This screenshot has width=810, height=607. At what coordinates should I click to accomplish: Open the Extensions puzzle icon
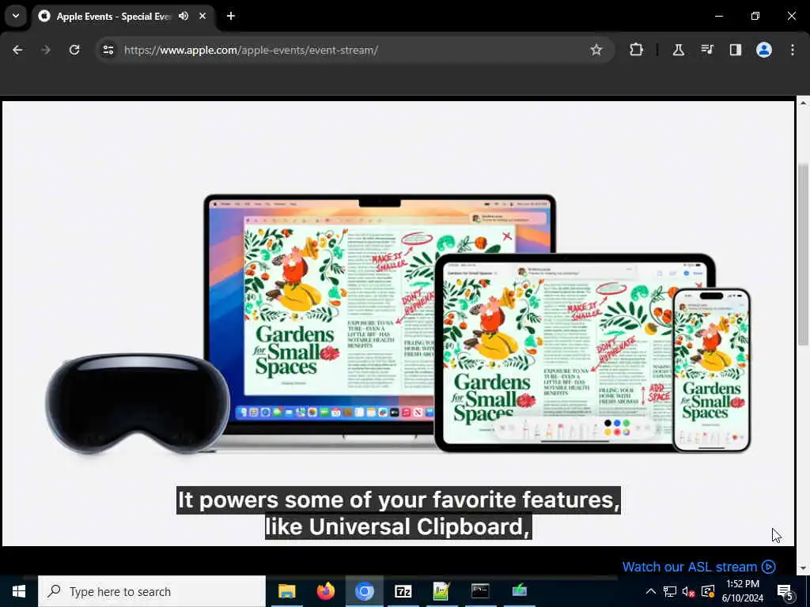637,50
